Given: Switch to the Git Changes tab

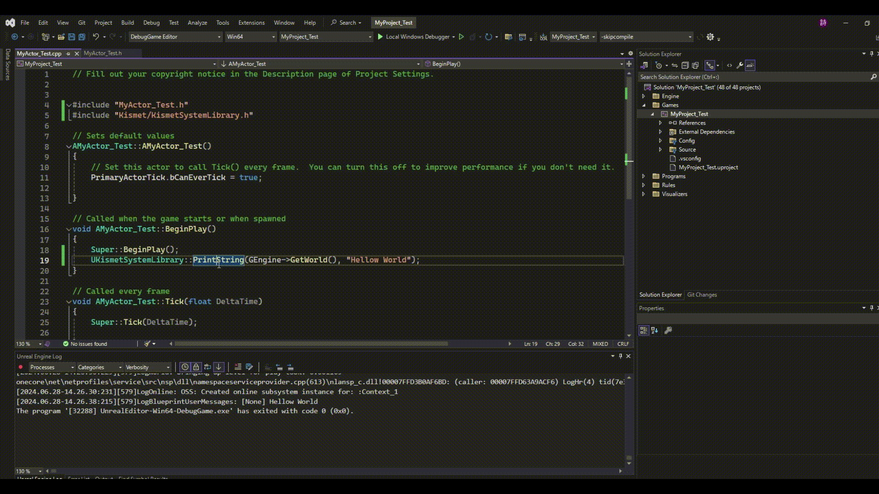Looking at the screenshot, I should tap(701, 295).
